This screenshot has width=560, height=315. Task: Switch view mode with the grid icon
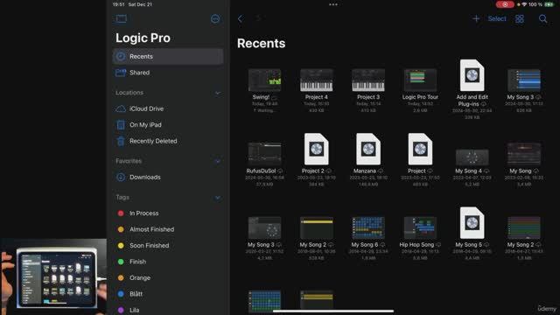(520, 18)
